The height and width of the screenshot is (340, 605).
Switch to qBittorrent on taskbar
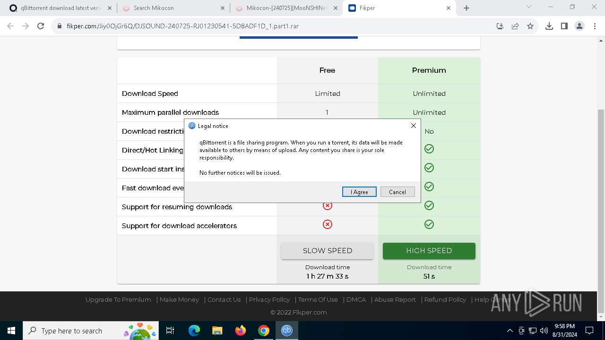[x=287, y=331]
